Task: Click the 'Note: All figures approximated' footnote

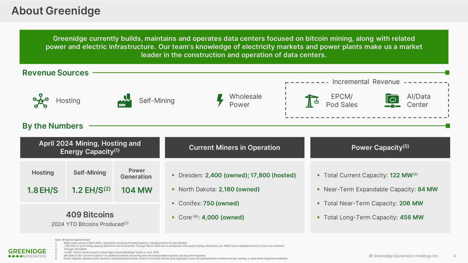Action: click(x=72, y=240)
